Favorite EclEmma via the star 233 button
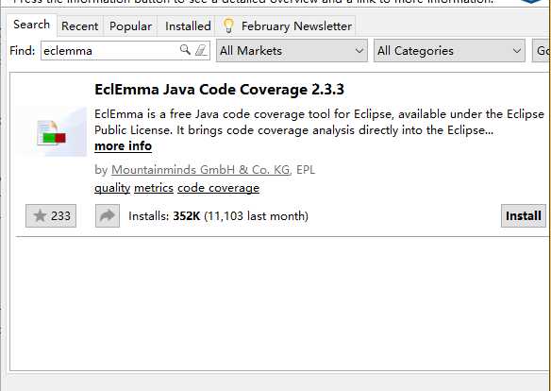 (51, 215)
